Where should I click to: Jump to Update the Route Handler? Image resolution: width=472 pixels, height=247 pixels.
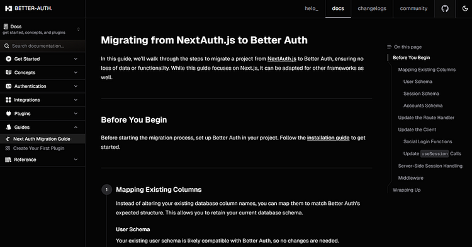426,118
